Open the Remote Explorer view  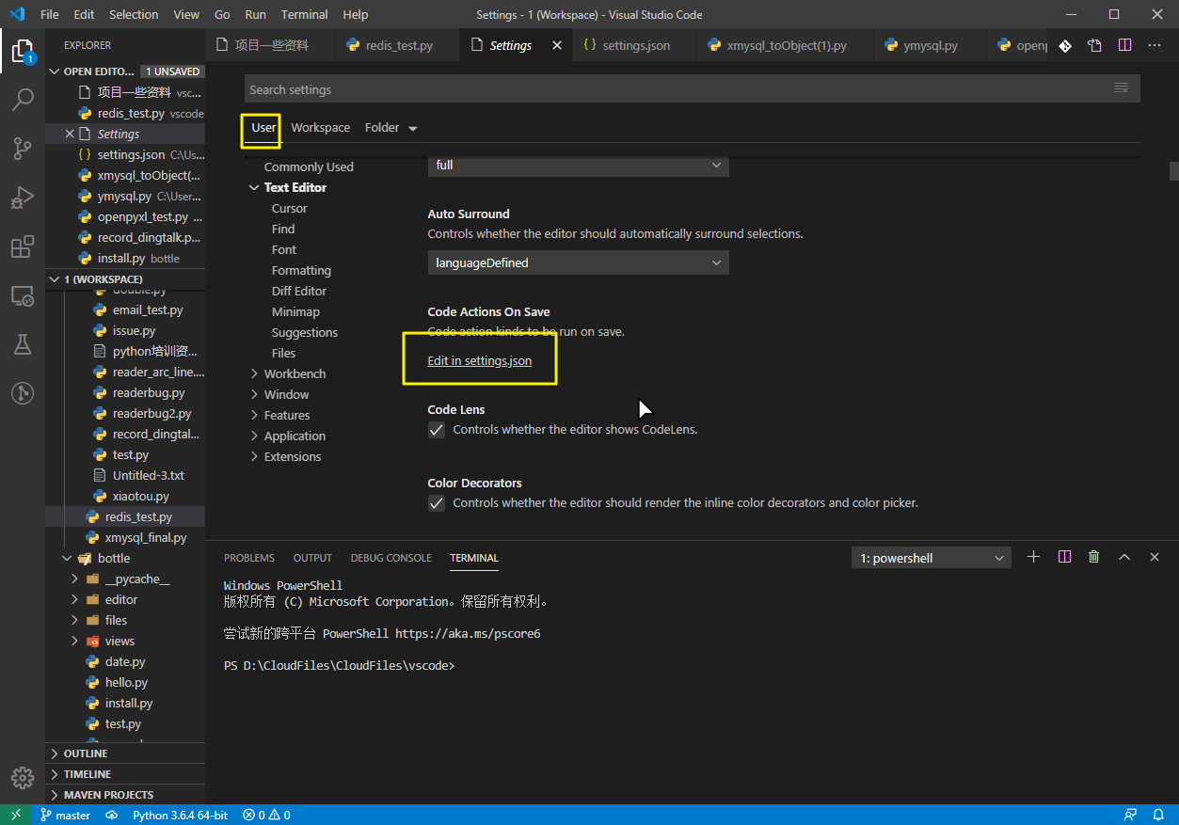point(23,295)
